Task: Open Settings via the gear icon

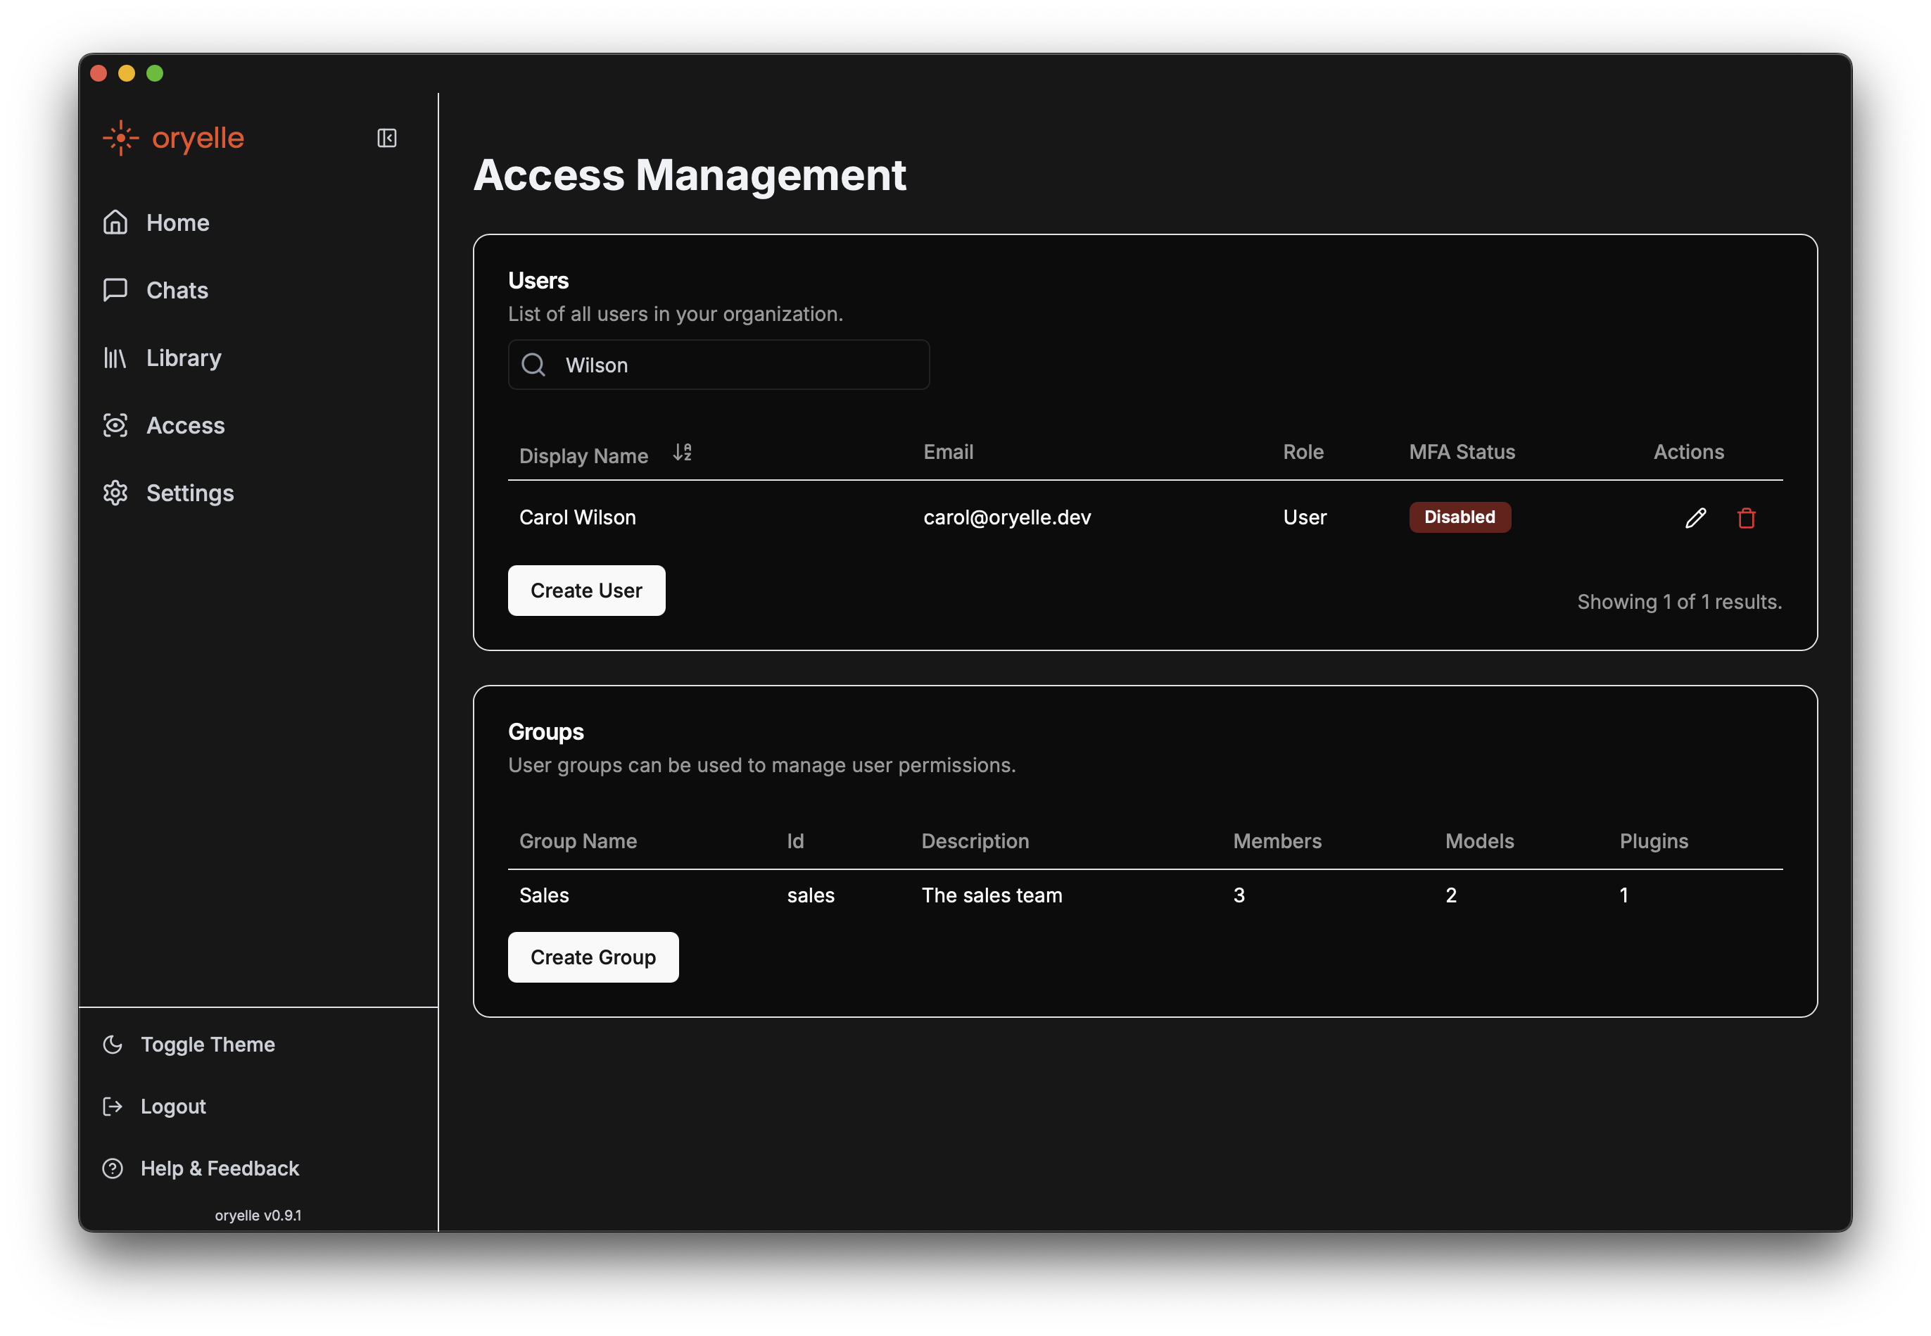Action: (x=115, y=493)
